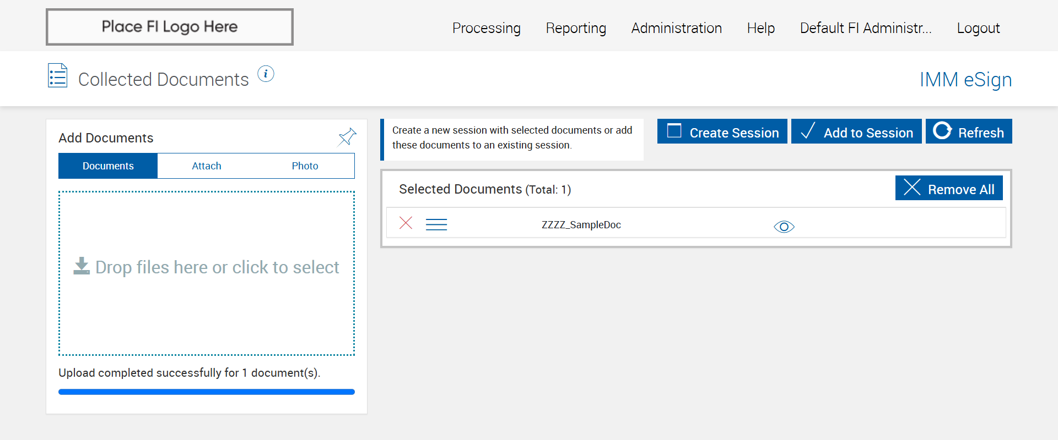Viewport: 1058px width, 440px height.
Task: Switch to the Attach tab
Action: click(207, 166)
